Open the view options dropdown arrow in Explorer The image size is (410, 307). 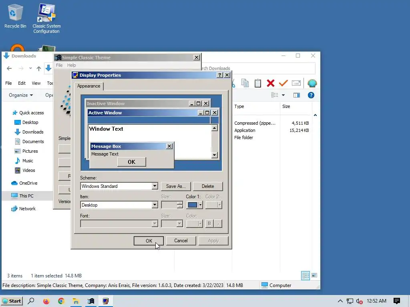pos(283,95)
